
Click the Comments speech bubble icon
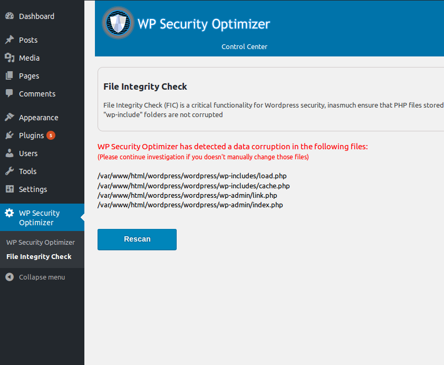coord(9,93)
